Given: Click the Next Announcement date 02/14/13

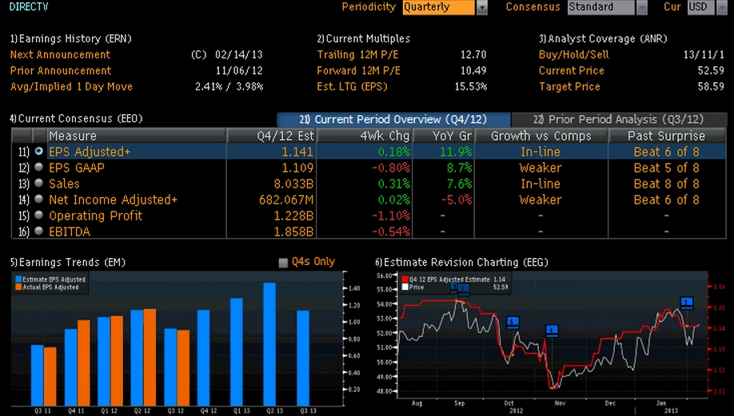Looking at the screenshot, I should pyautogui.click(x=239, y=54).
